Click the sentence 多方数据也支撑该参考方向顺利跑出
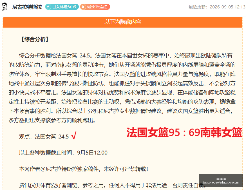Viewport: 246px width, 190px height. [x=50, y=120]
